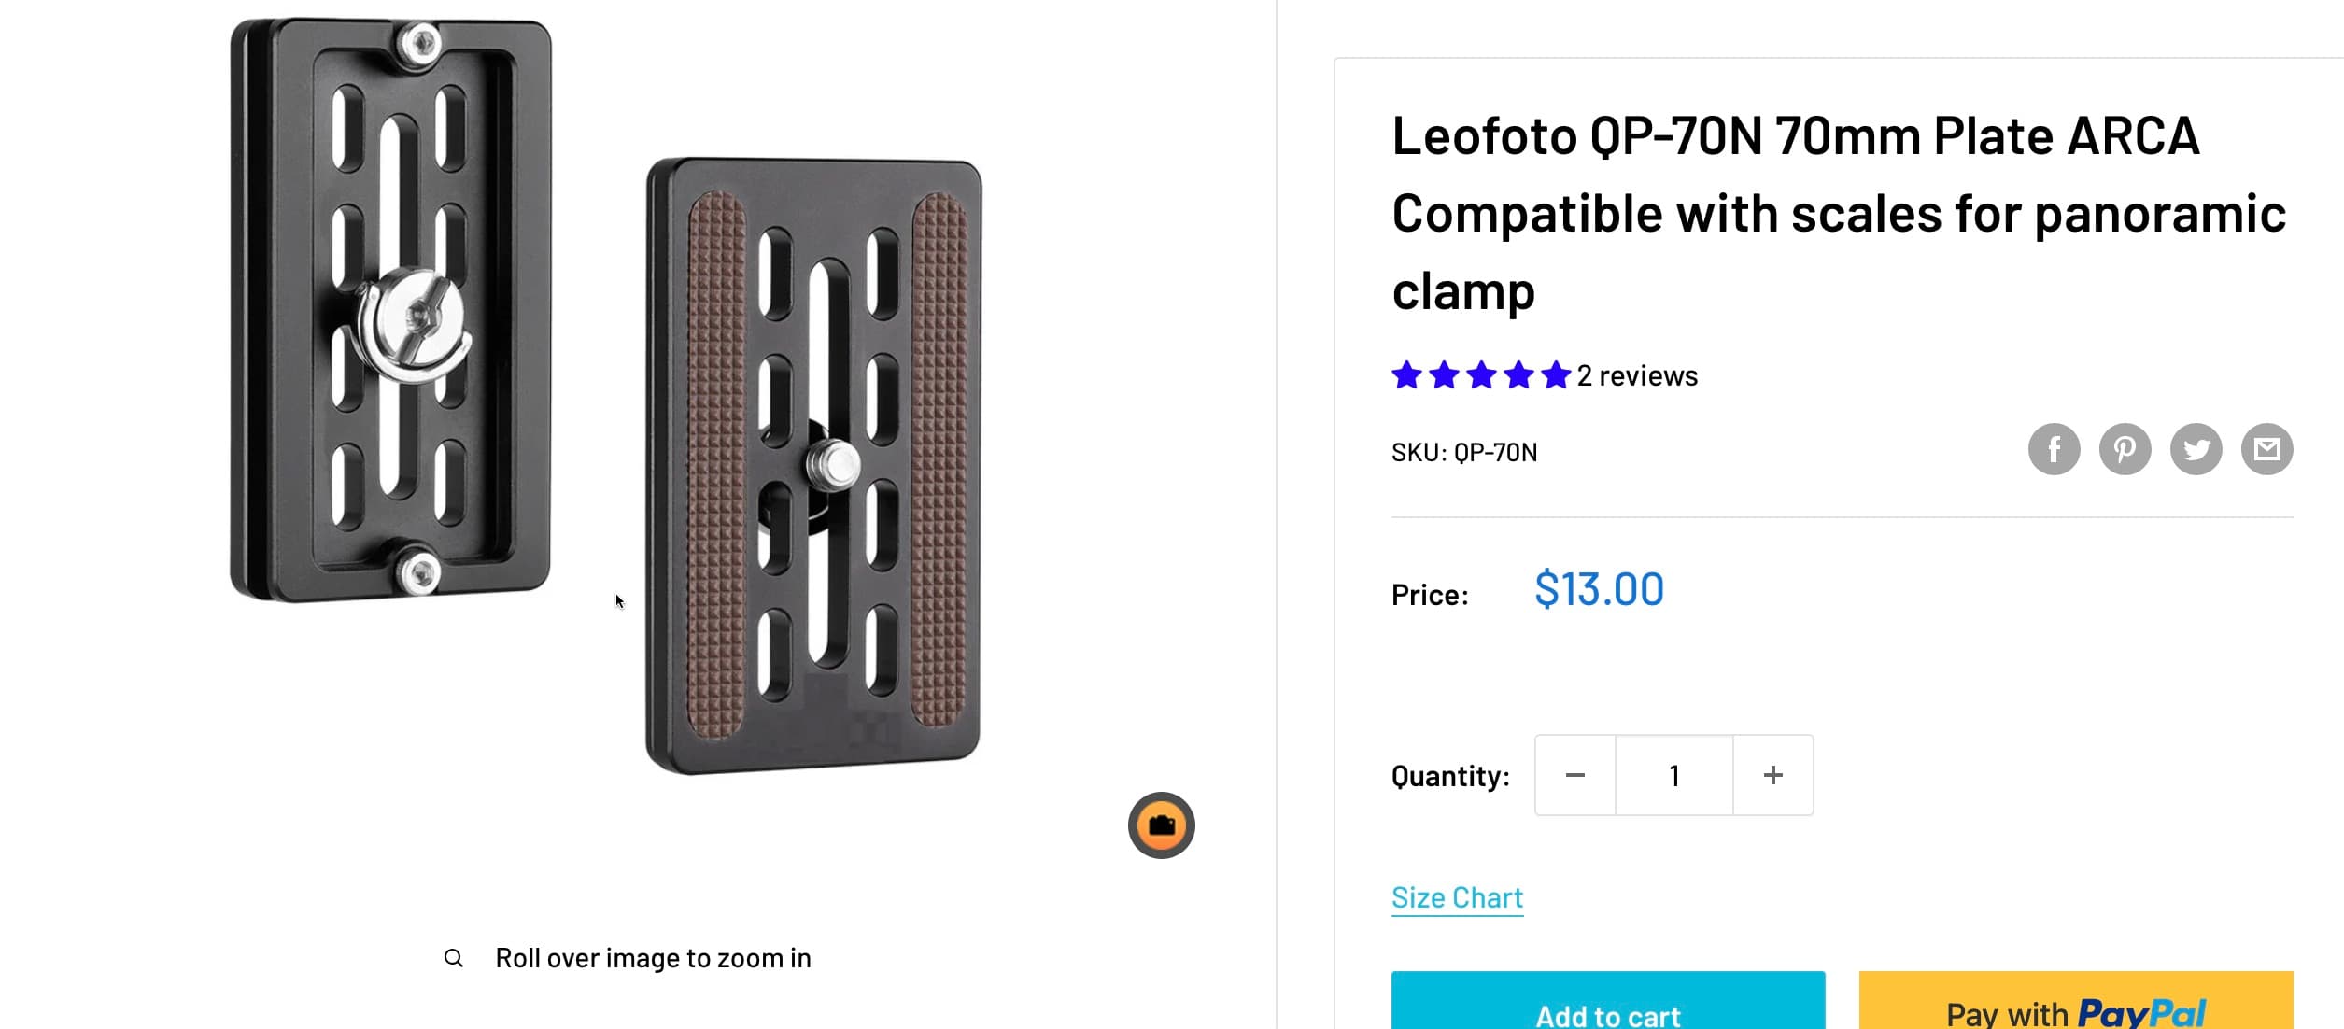Click the magnifier icon below product image
Screen dimensions: 2344x1029
(453, 958)
